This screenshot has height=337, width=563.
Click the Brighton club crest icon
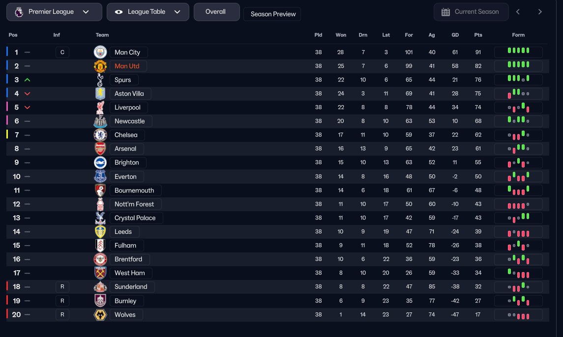pos(100,162)
